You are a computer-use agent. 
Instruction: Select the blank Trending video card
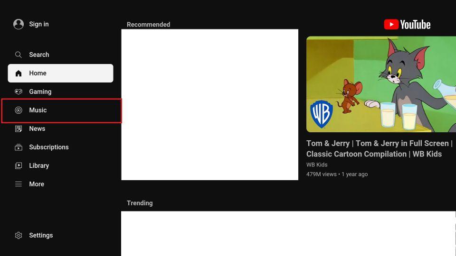[x=288, y=233]
